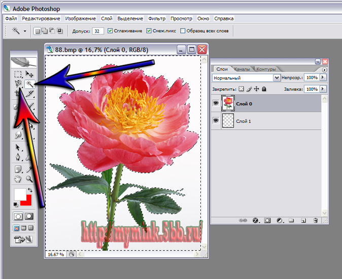Open the Файл menu
This screenshot has width=342, height=279.
(x=11, y=19)
